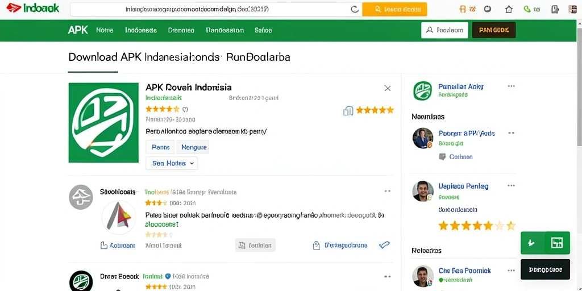Click the blue chart icon beside stars
This screenshot has height=291, width=582.
click(x=348, y=111)
